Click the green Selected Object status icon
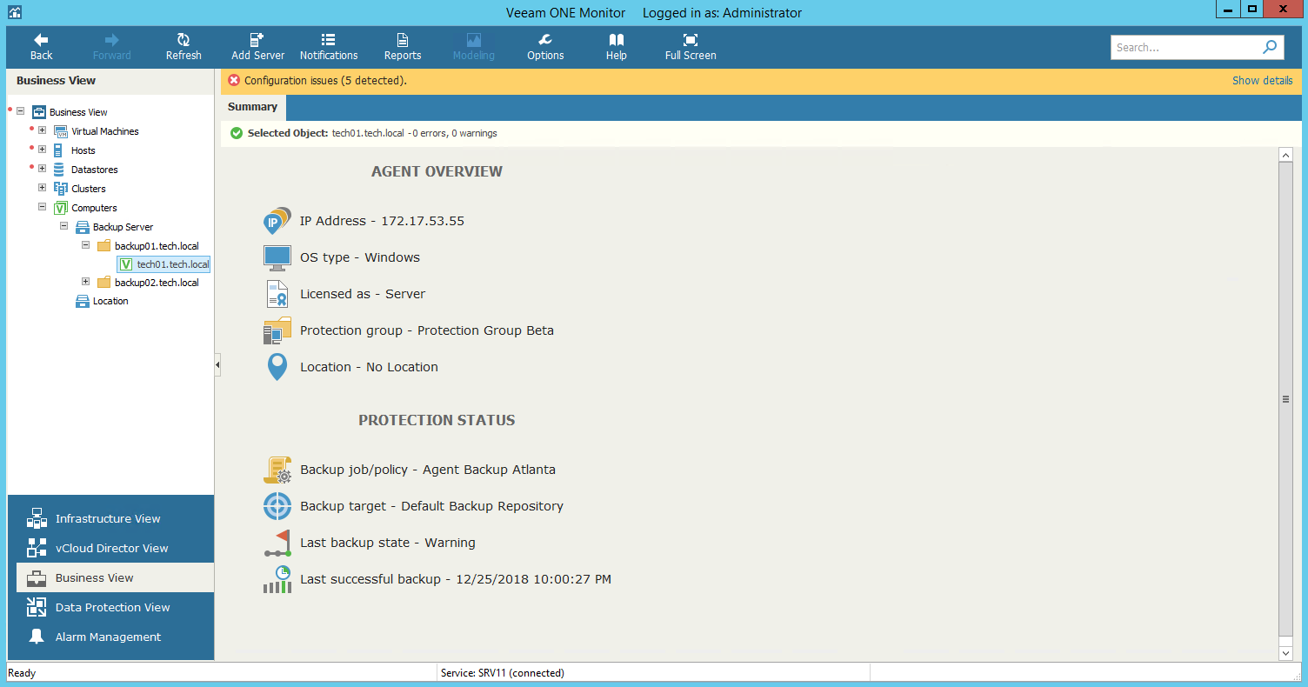The height and width of the screenshot is (687, 1308). tap(236, 133)
